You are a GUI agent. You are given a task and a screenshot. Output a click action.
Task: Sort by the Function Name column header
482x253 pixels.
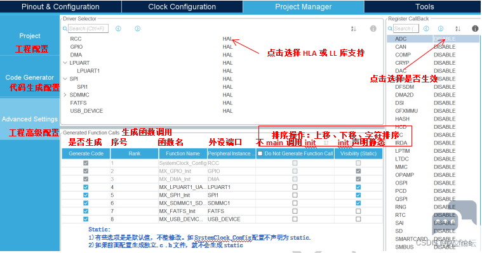click(183, 153)
